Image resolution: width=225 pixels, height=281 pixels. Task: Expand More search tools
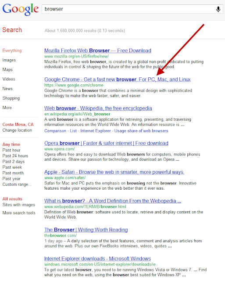(19, 213)
